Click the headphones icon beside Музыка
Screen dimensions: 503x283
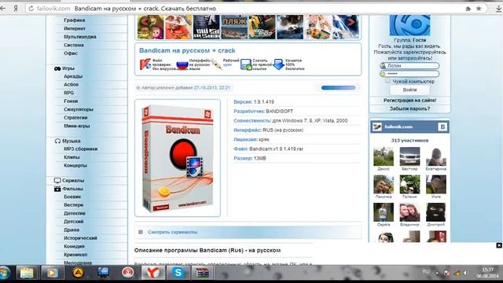[57, 141]
